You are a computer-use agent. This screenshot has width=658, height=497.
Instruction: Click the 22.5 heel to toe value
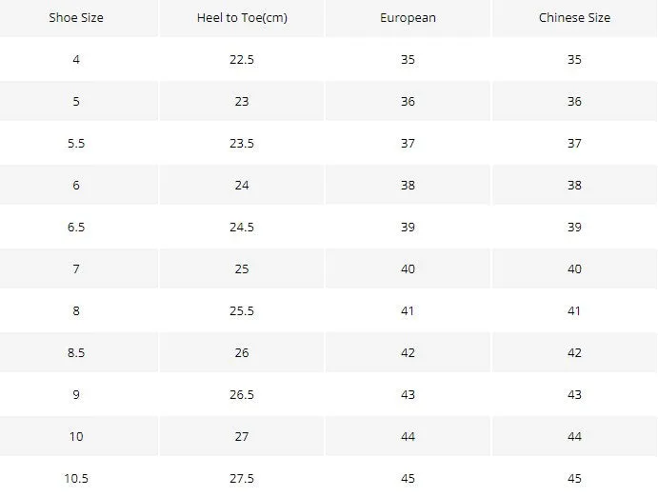242,59
